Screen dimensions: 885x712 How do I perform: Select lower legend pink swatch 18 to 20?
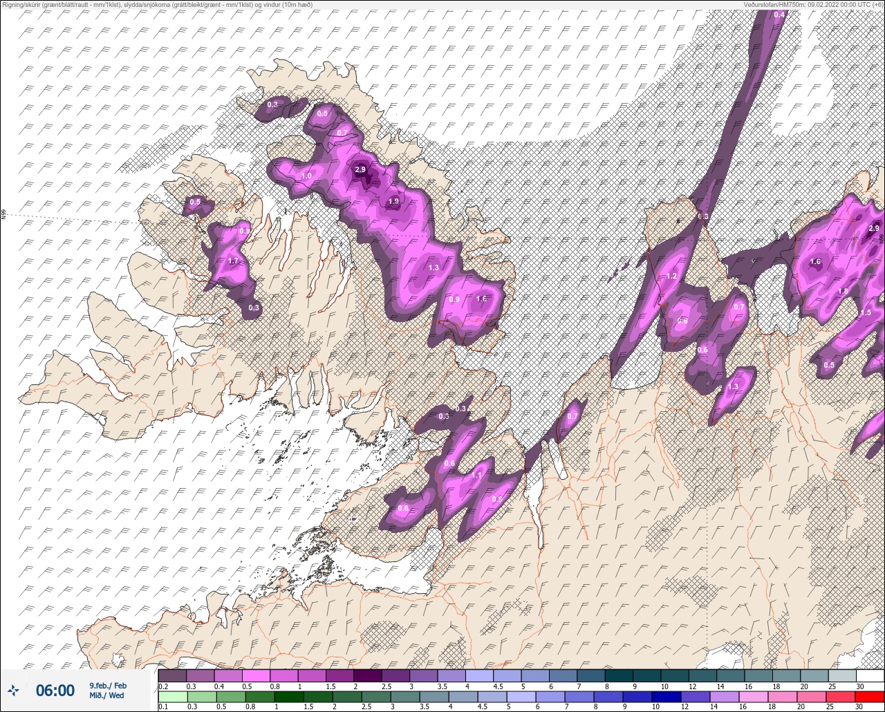coord(784,697)
